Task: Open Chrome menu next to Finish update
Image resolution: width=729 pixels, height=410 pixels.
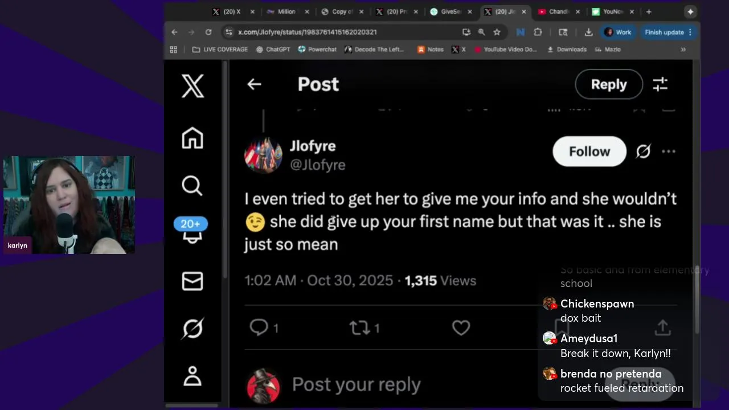Action: 690,32
